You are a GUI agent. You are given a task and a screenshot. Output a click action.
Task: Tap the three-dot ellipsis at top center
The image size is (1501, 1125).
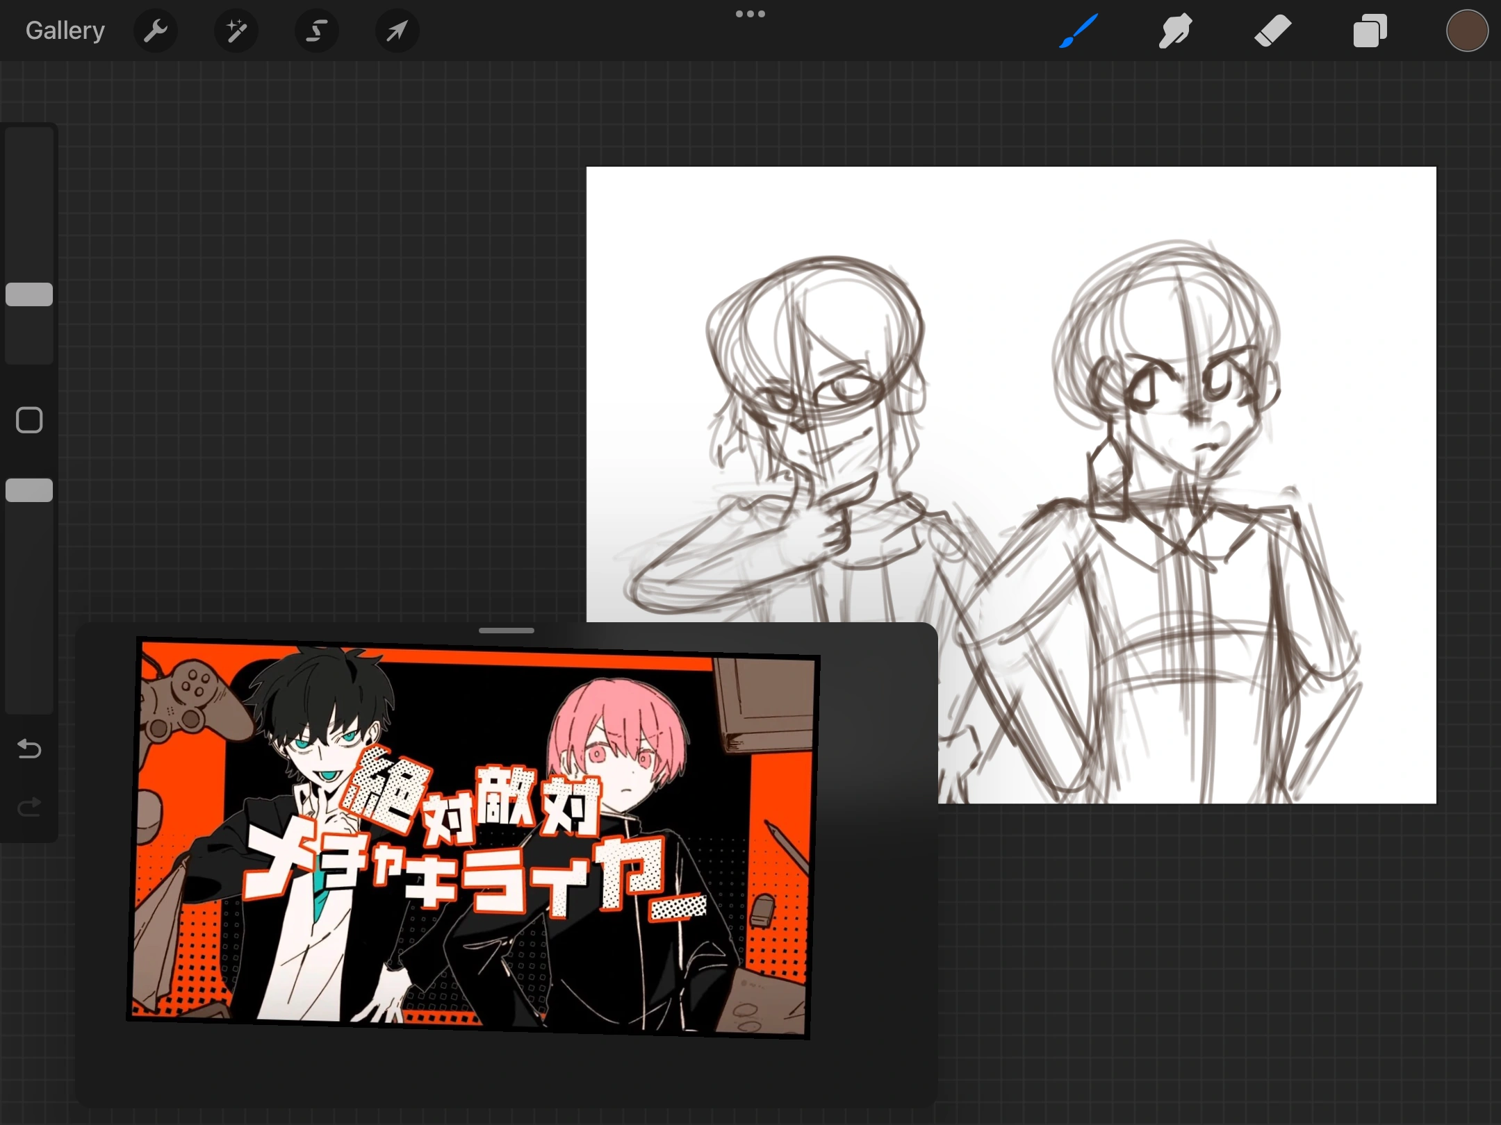point(750,13)
